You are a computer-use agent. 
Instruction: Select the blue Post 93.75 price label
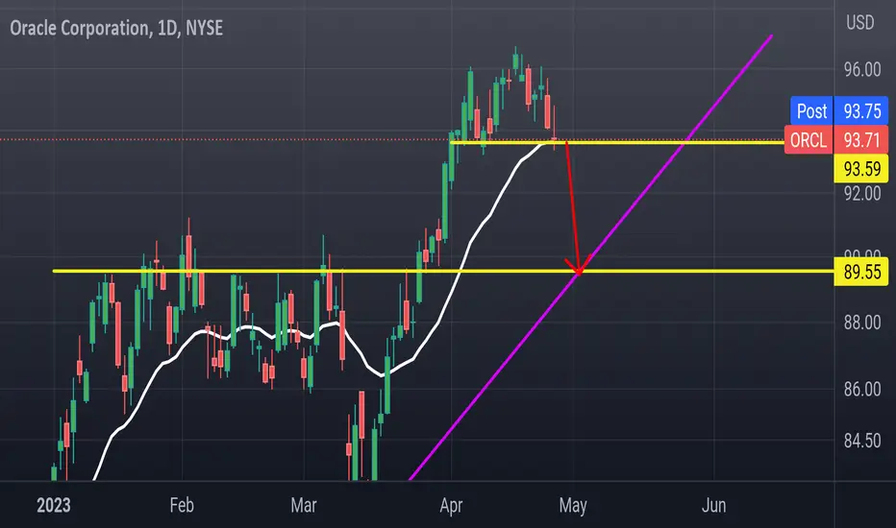839,110
